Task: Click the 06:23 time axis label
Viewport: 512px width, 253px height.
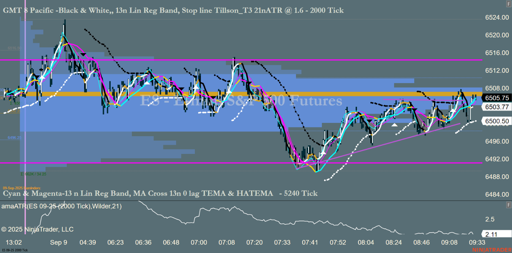Action: click(115, 242)
